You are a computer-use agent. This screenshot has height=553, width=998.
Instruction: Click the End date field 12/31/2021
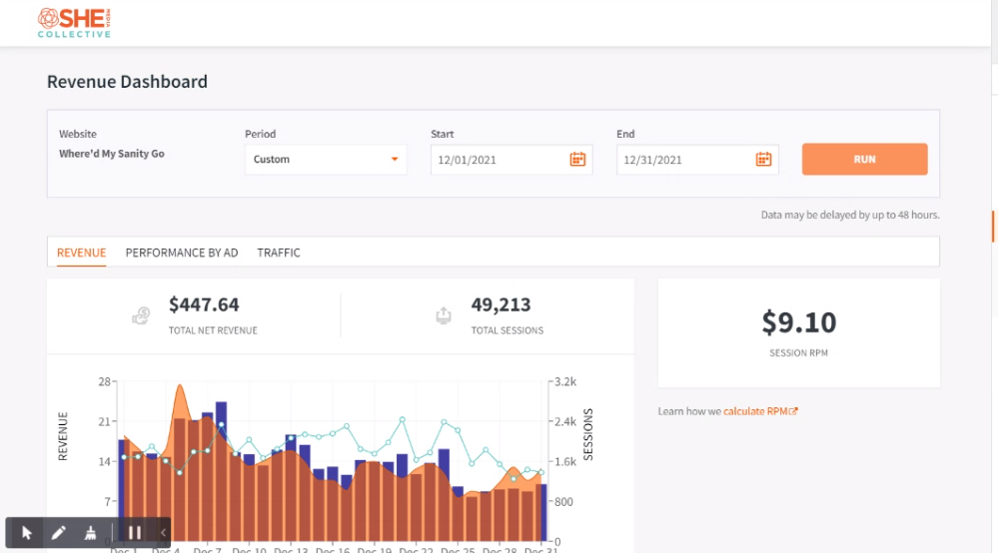tap(697, 160)
